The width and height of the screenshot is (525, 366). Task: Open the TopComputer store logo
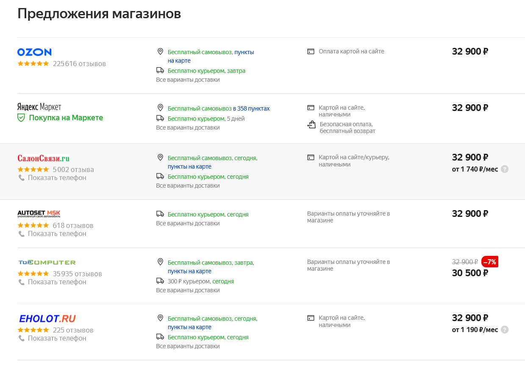(47, 263)
